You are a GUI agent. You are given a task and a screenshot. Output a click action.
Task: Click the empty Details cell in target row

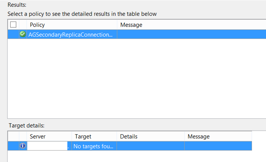150,146
